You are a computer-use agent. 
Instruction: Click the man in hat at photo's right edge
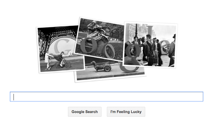tap(172, 50)
